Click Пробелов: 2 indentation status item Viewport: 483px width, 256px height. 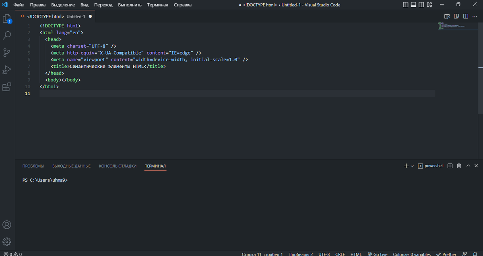(301, 254)
